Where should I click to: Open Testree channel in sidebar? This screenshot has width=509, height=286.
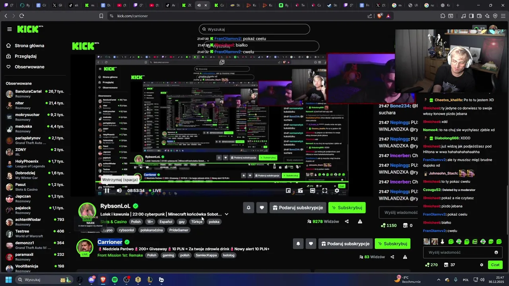[35, 233]
